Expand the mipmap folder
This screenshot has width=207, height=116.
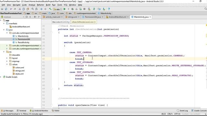point(7,61)
